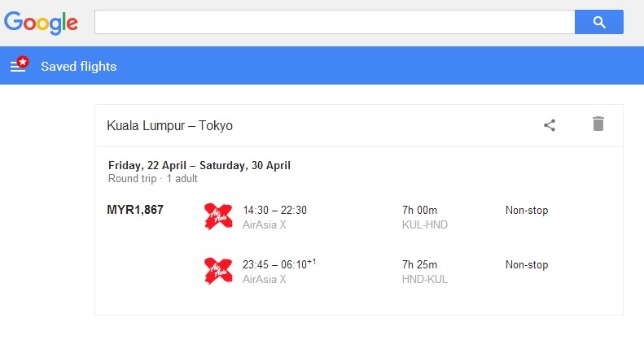Open the saved flights menu icon
The width and height of the screenshot is (644, 344).
(x=19, y=65)
